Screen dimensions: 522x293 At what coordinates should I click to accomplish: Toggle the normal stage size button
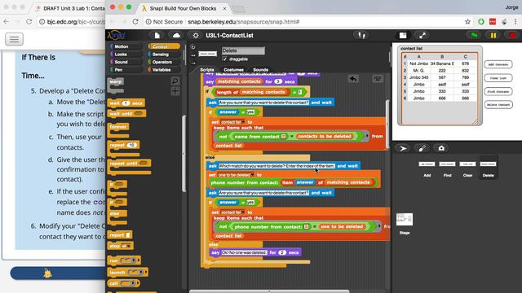click(403, 35)
